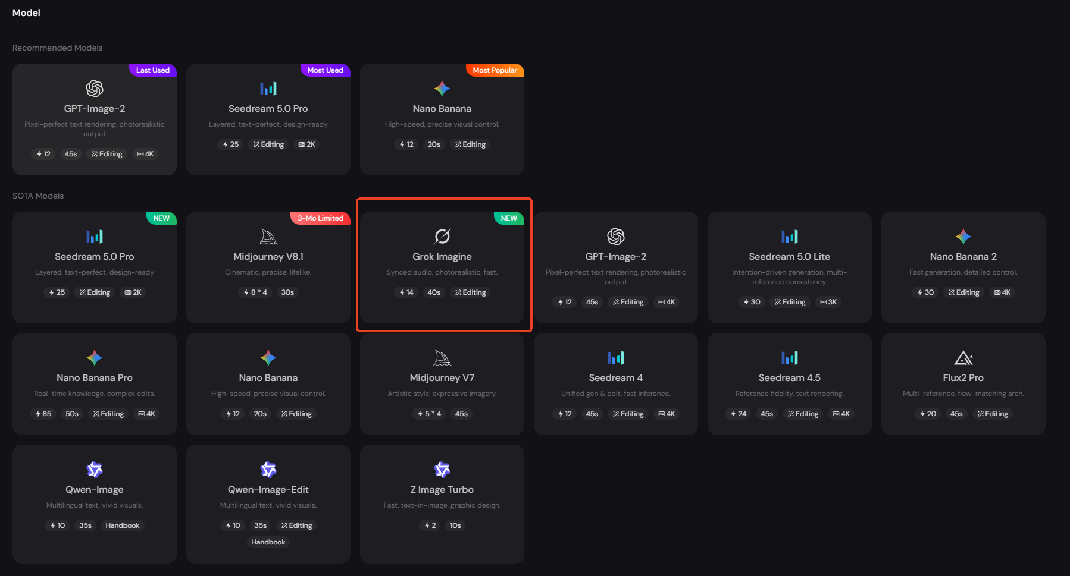Click the Most Popular badge
Image resolution: width=1070 pixels, height=576 pixels.
[x=495, y=70]
